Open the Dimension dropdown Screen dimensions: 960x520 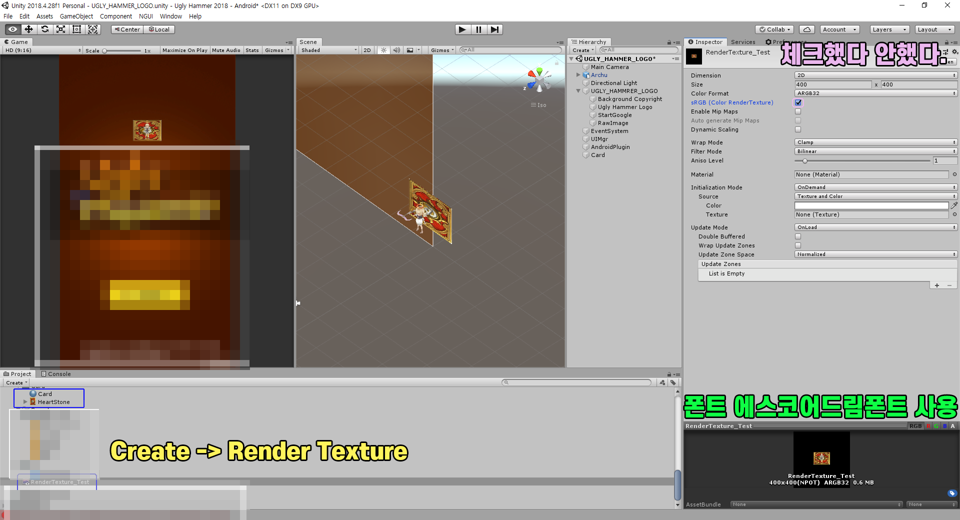coord(876,75)
